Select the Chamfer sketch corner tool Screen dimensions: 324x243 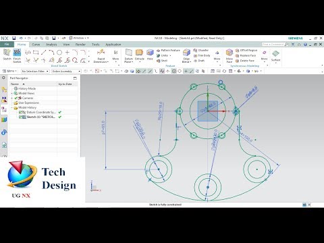[83, 53]
